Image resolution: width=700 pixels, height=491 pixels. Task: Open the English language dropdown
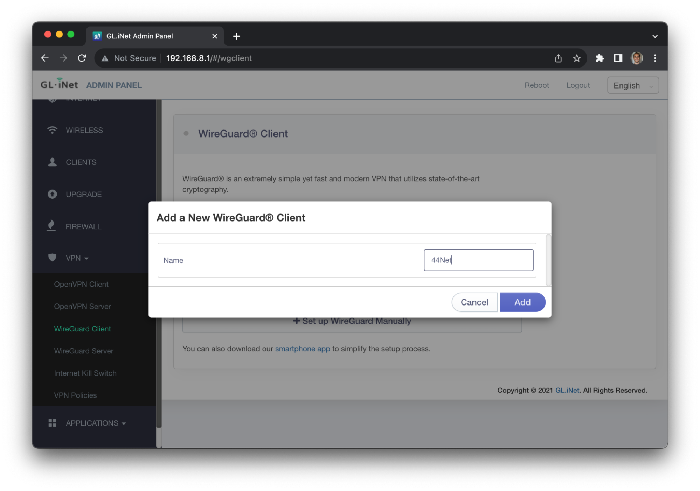tap(632, 85)
